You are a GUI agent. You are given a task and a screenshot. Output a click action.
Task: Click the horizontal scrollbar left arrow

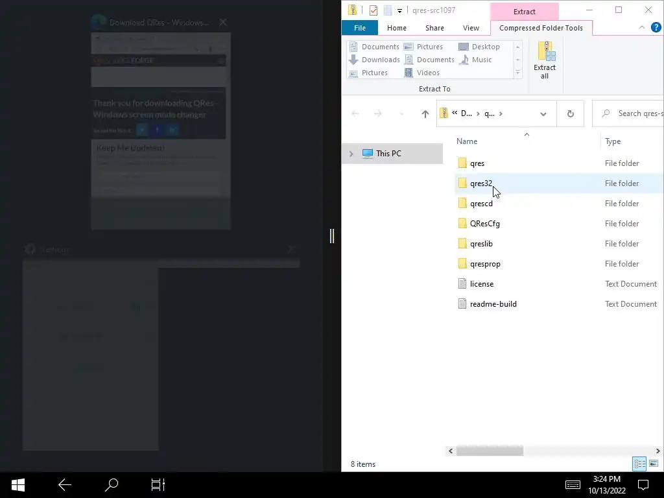(451, 451)
